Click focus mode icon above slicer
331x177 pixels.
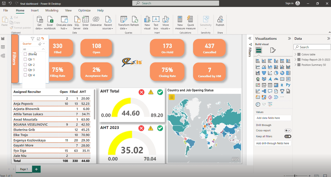pyautogui.click(x=38, y=39)
